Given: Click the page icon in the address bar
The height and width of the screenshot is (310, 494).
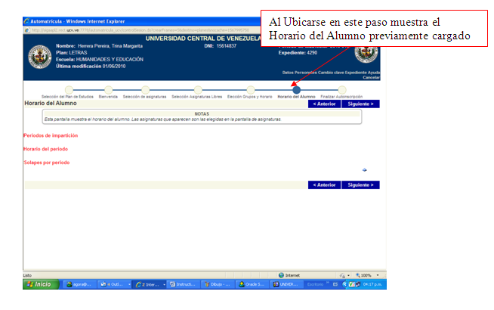Looking at the screenshot, I should point(27,30).
